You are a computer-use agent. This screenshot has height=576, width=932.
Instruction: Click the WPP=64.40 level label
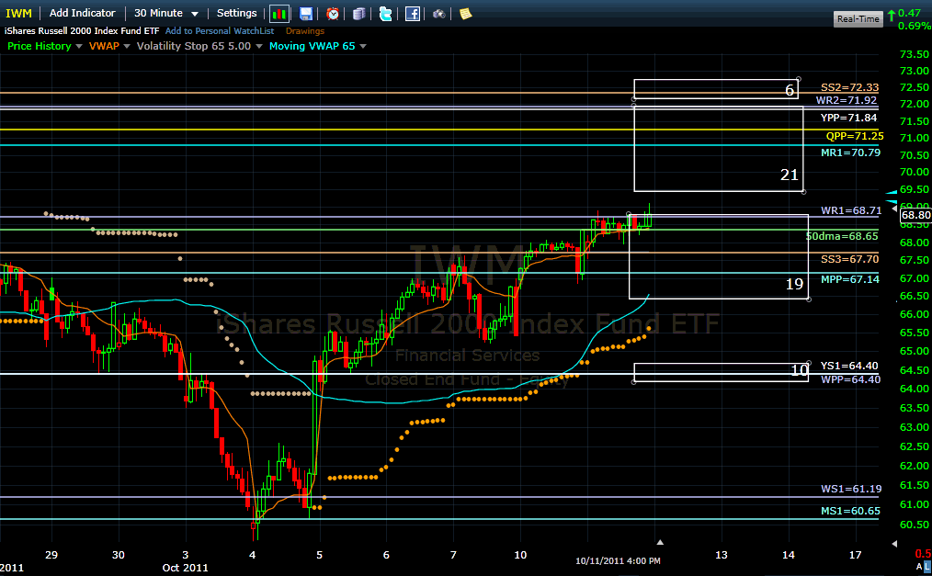850,379
